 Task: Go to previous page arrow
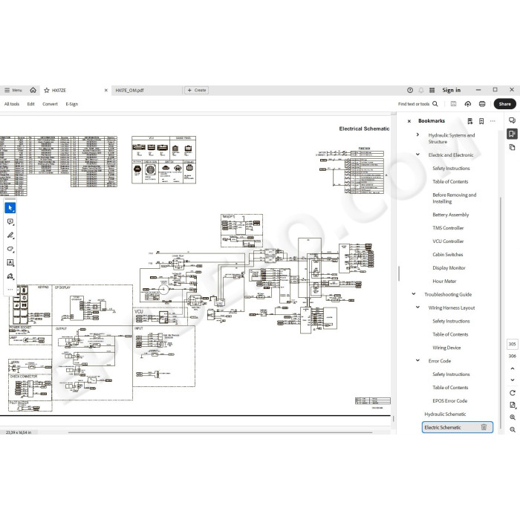tap(513, 368)
